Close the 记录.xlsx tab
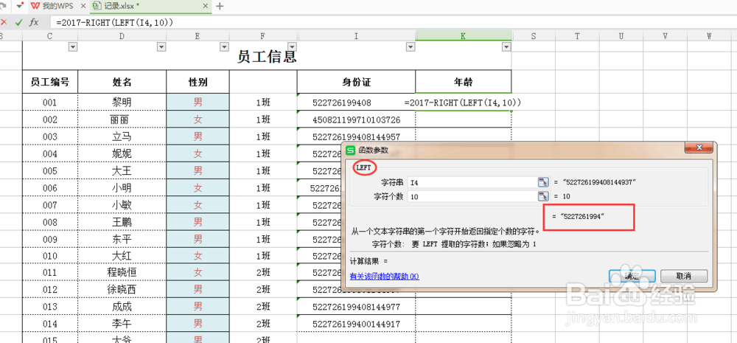This screenshot has width=737, height=343. (206, 6)
